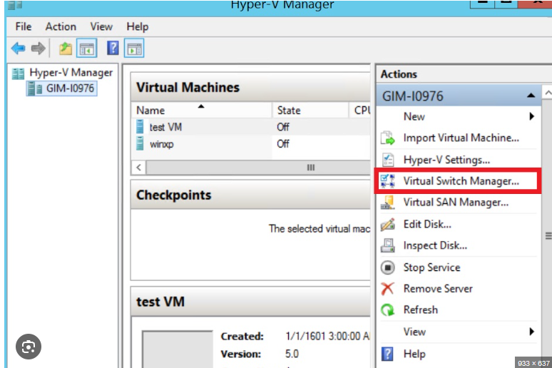
Task: Click the Inspect Disk icon
Action: tap(387, 245)
